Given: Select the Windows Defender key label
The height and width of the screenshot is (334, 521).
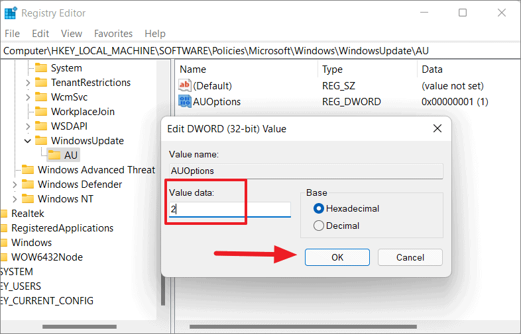Looking at the screenshot, I should pos(80,184).
